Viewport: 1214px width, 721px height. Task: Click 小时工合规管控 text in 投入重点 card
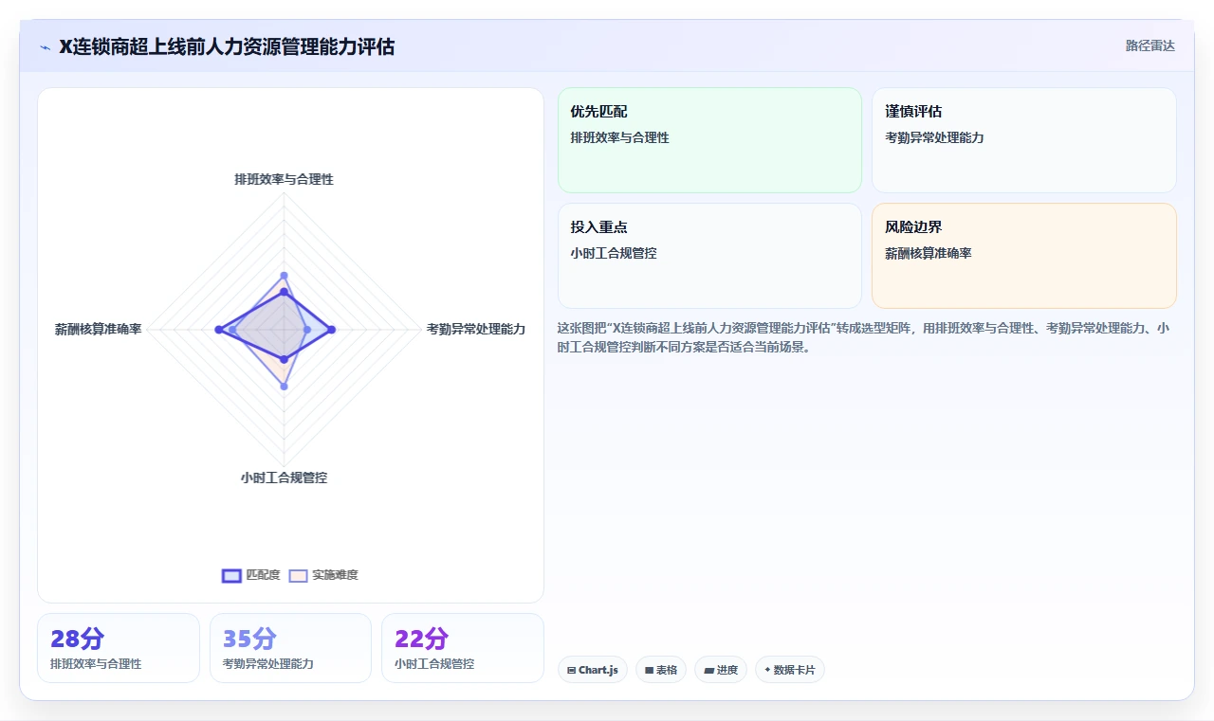click(614, 253)
